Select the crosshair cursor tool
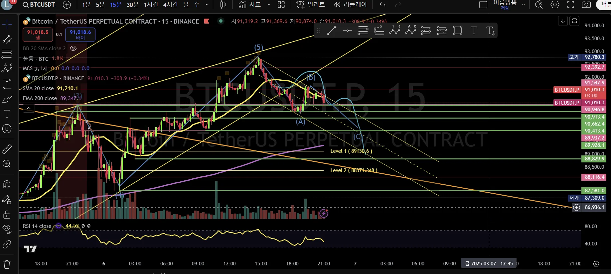 [7, 24]
